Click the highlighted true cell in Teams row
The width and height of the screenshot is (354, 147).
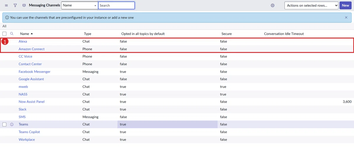[168, 124]
